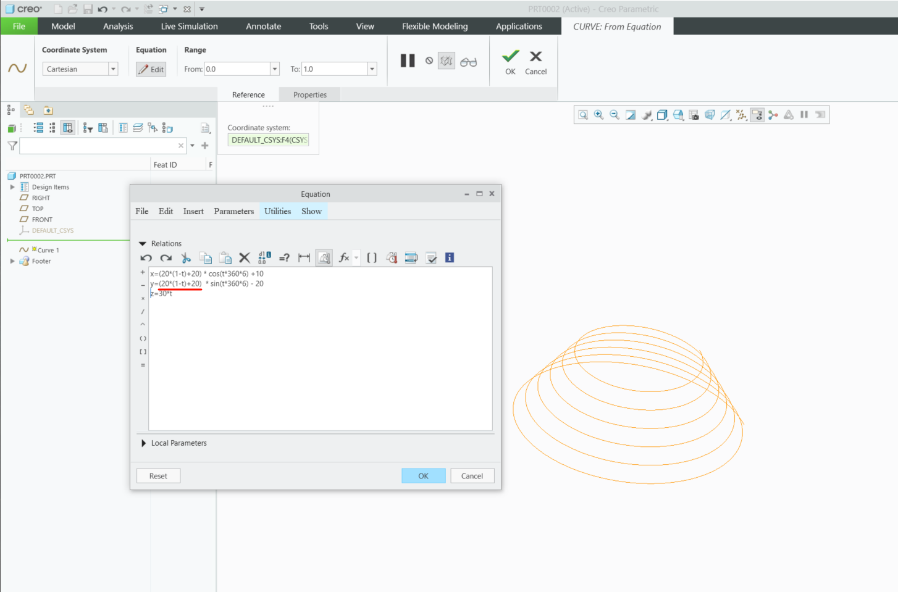Viewport: 898px width, 592px height.
Task: Verify relations with checkmark sheet icon
Action: point(431,258)
